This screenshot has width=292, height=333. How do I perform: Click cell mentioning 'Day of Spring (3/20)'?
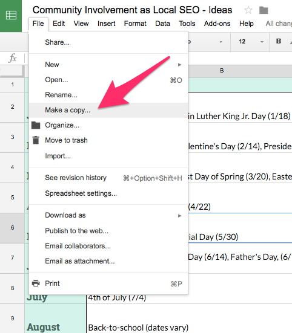240,167
